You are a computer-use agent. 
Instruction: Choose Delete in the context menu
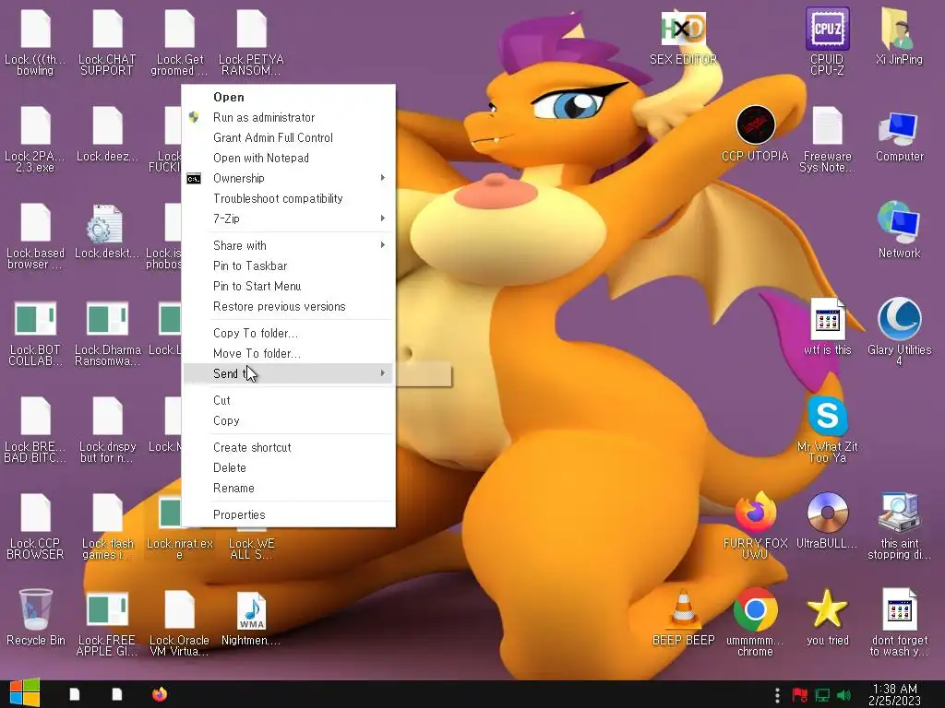click(288, 467)
